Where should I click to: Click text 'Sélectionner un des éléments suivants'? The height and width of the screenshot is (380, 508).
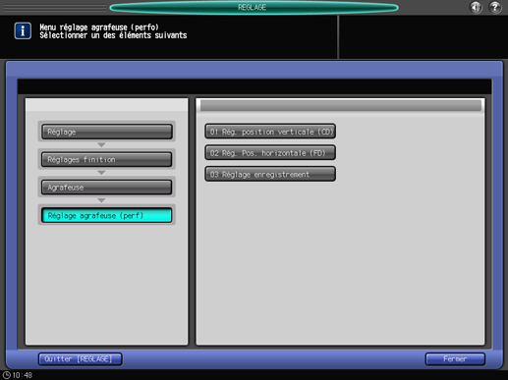[113, 35]
